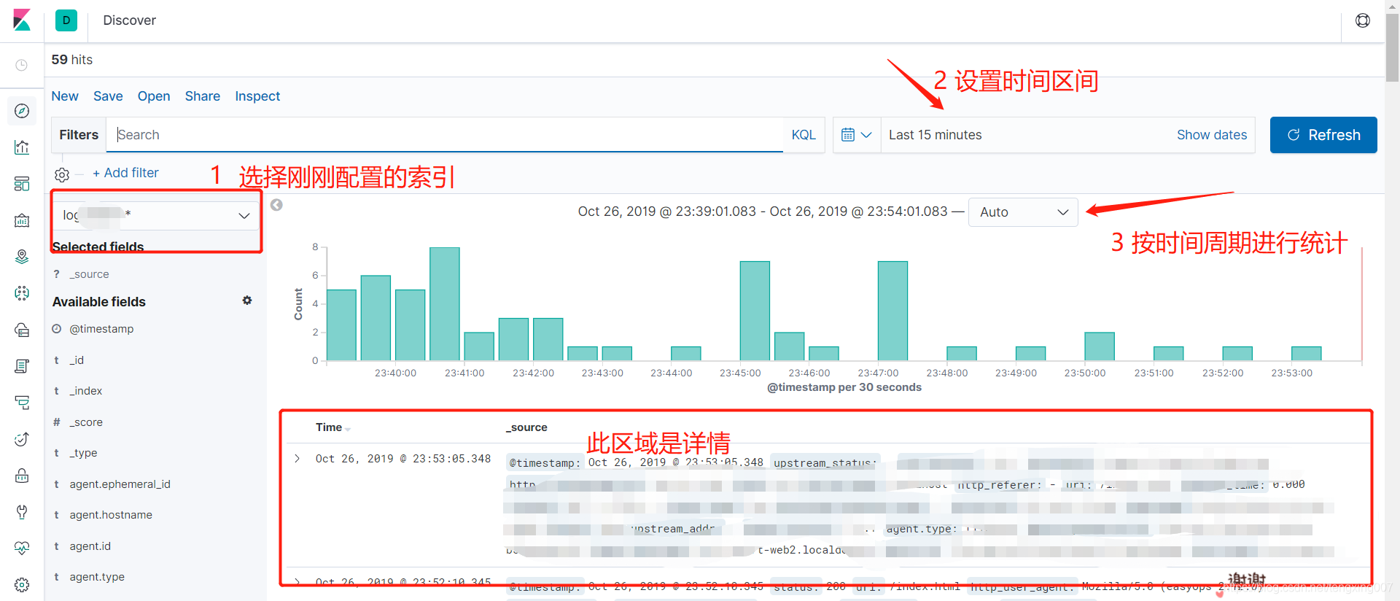
Task: Click the _source column header
Action: pyautogui.click(x=526, y=427)
